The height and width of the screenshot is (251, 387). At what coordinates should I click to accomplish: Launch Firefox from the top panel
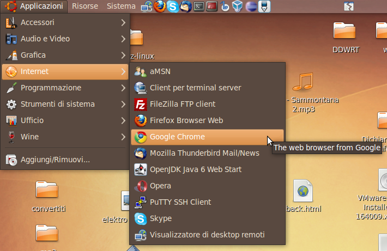(160, 7)
